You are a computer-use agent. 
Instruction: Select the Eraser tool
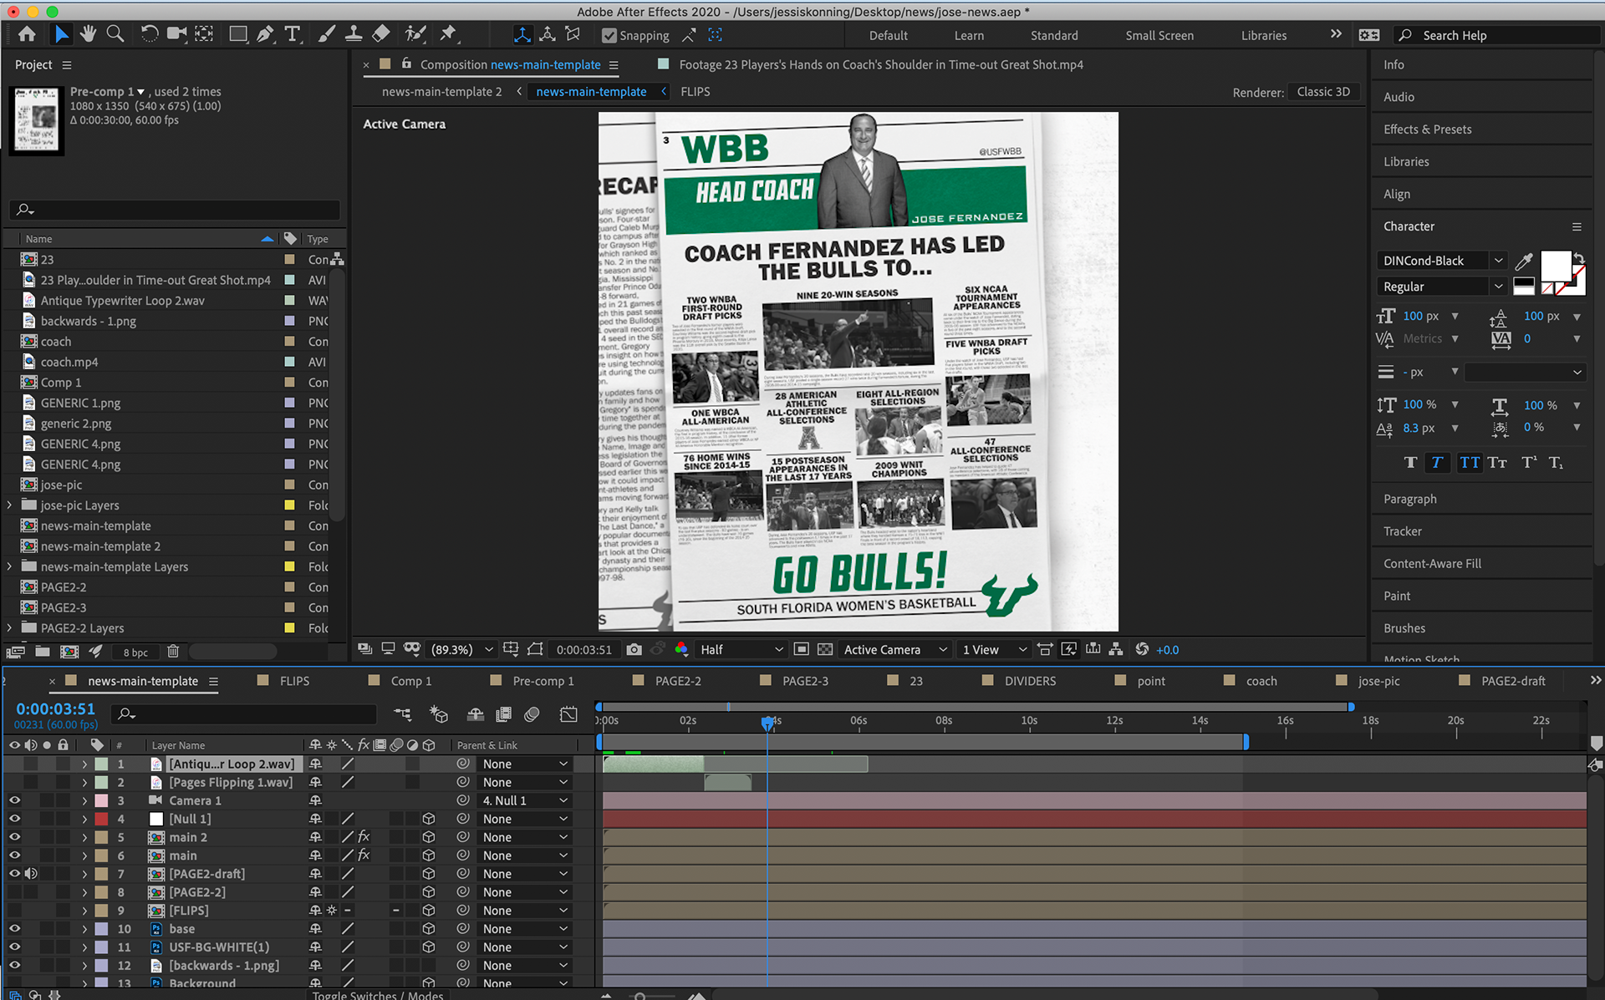pyautogui.click(x=381, y=34)
